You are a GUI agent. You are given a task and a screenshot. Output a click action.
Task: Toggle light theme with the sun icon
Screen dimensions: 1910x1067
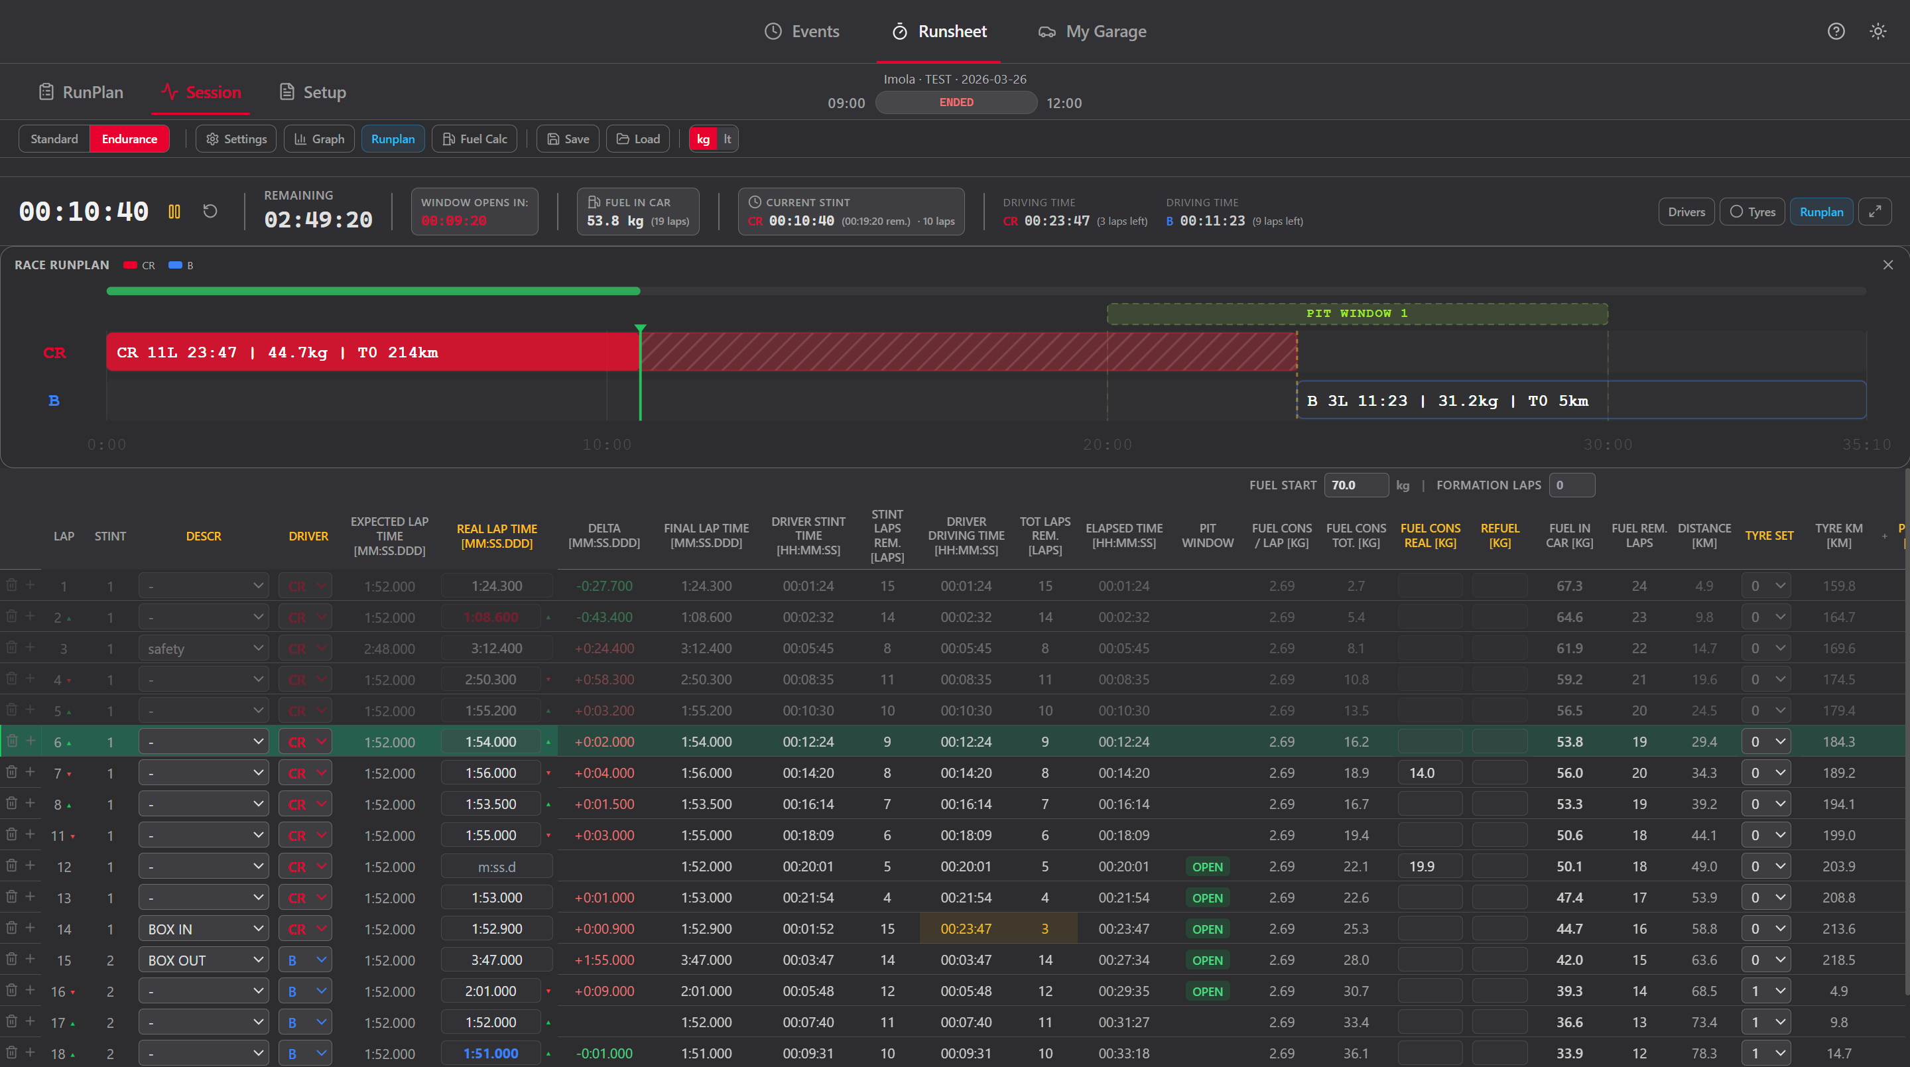(x=1878, y=31)
